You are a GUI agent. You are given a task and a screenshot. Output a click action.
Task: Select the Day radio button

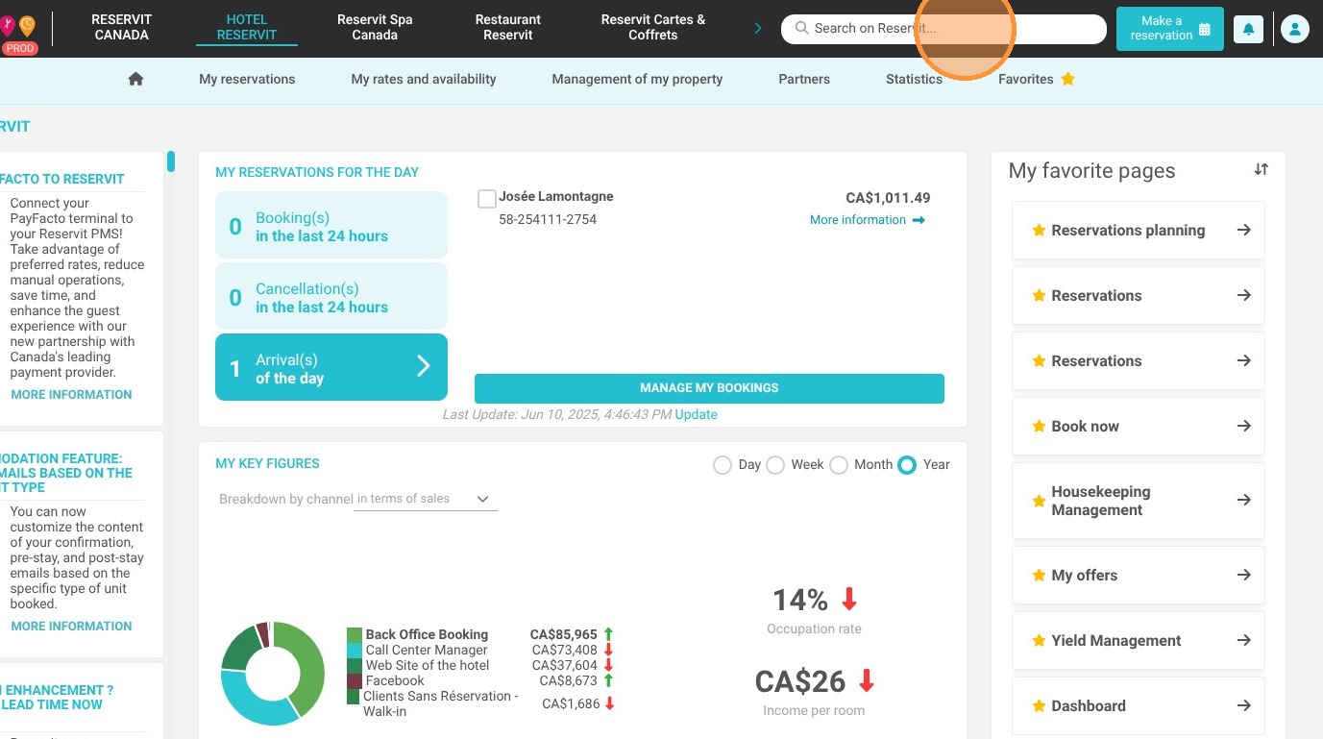723,465
